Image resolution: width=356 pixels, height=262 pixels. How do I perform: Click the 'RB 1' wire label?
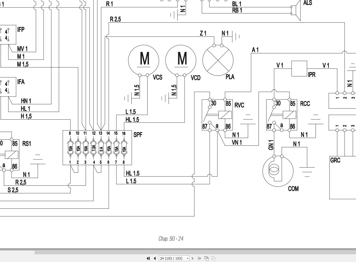237,10
